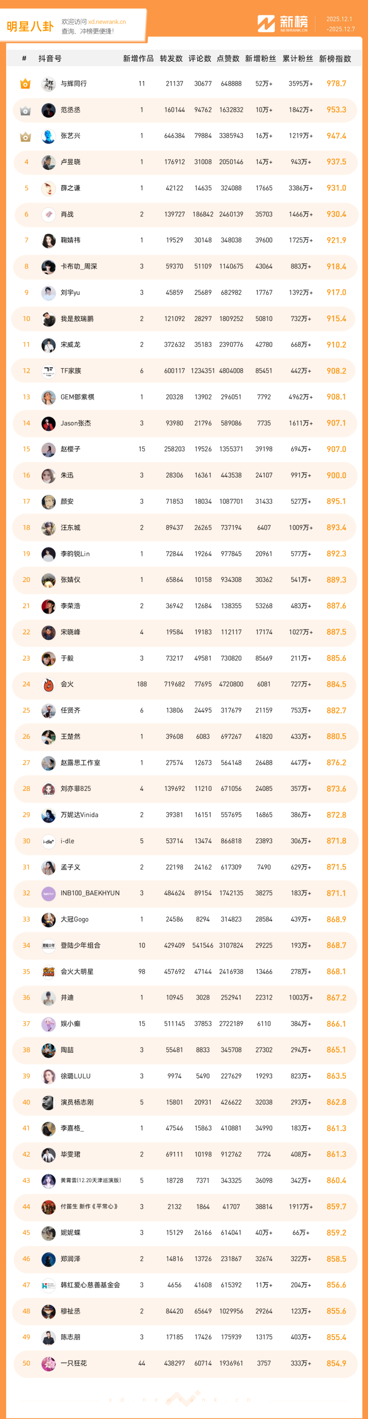368x1419 pixels.
Task: Click the 明星八卦 category title
Action: click(30, 26)
